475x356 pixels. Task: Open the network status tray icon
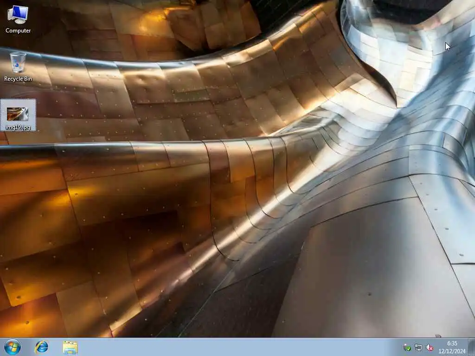click(x=418, y=348)
